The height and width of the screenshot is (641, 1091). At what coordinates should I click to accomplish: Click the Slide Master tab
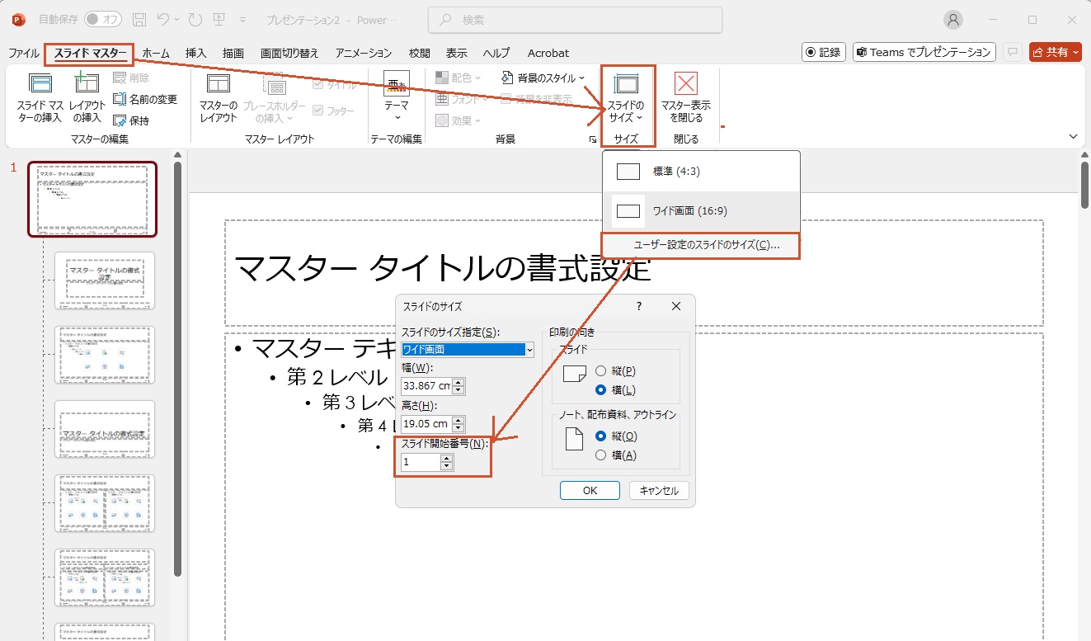click(x=90, y=54)
